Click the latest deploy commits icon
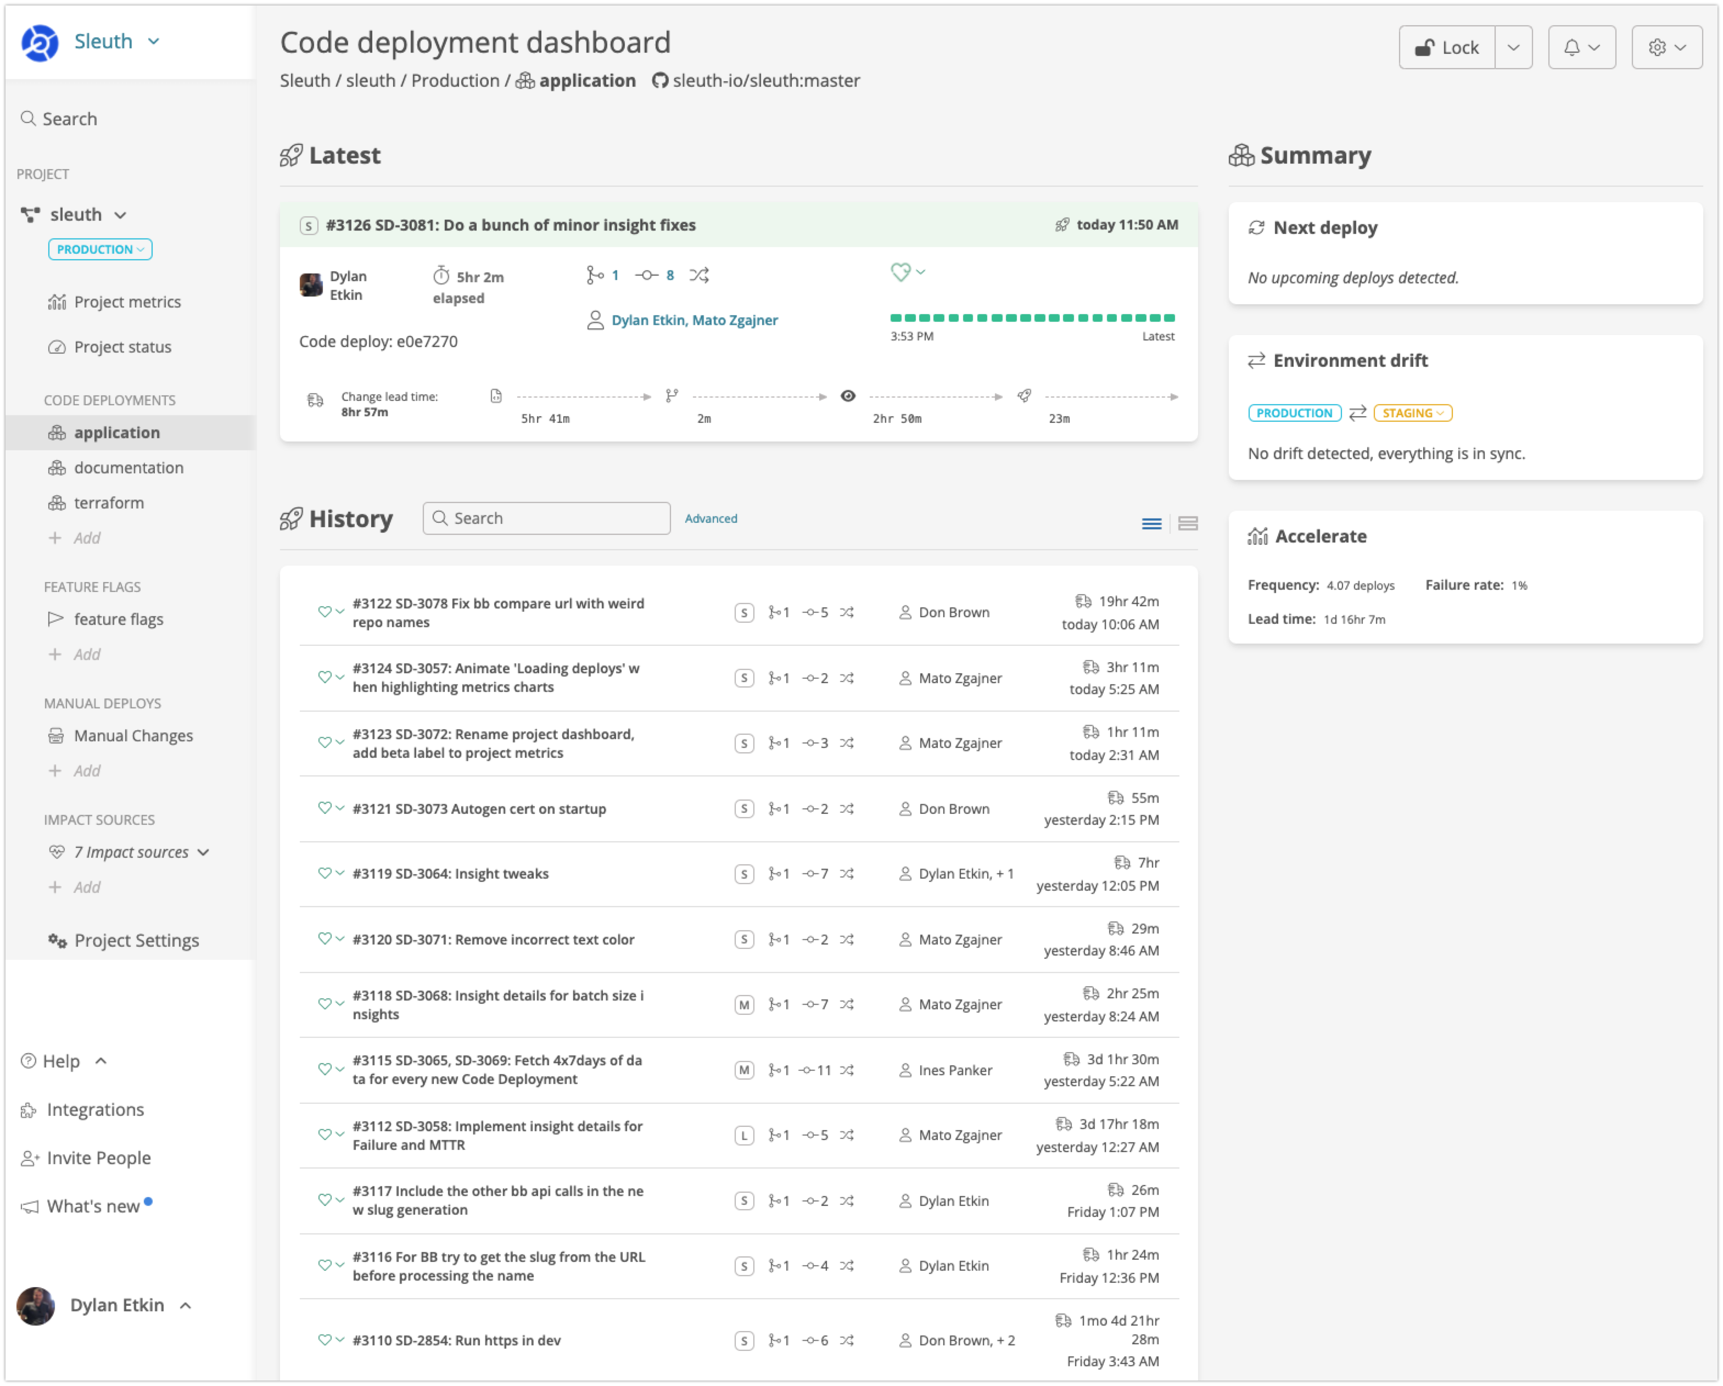The width and height of the screenshot is (1723, 1386). (646, 276)
